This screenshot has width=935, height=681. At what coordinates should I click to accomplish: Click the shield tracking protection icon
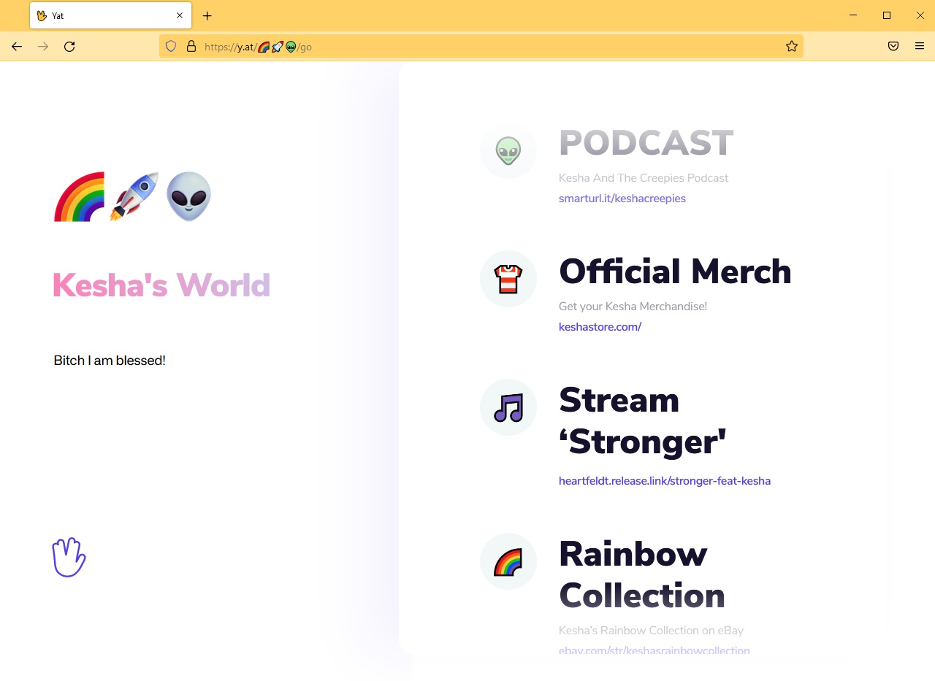(171, 47)
